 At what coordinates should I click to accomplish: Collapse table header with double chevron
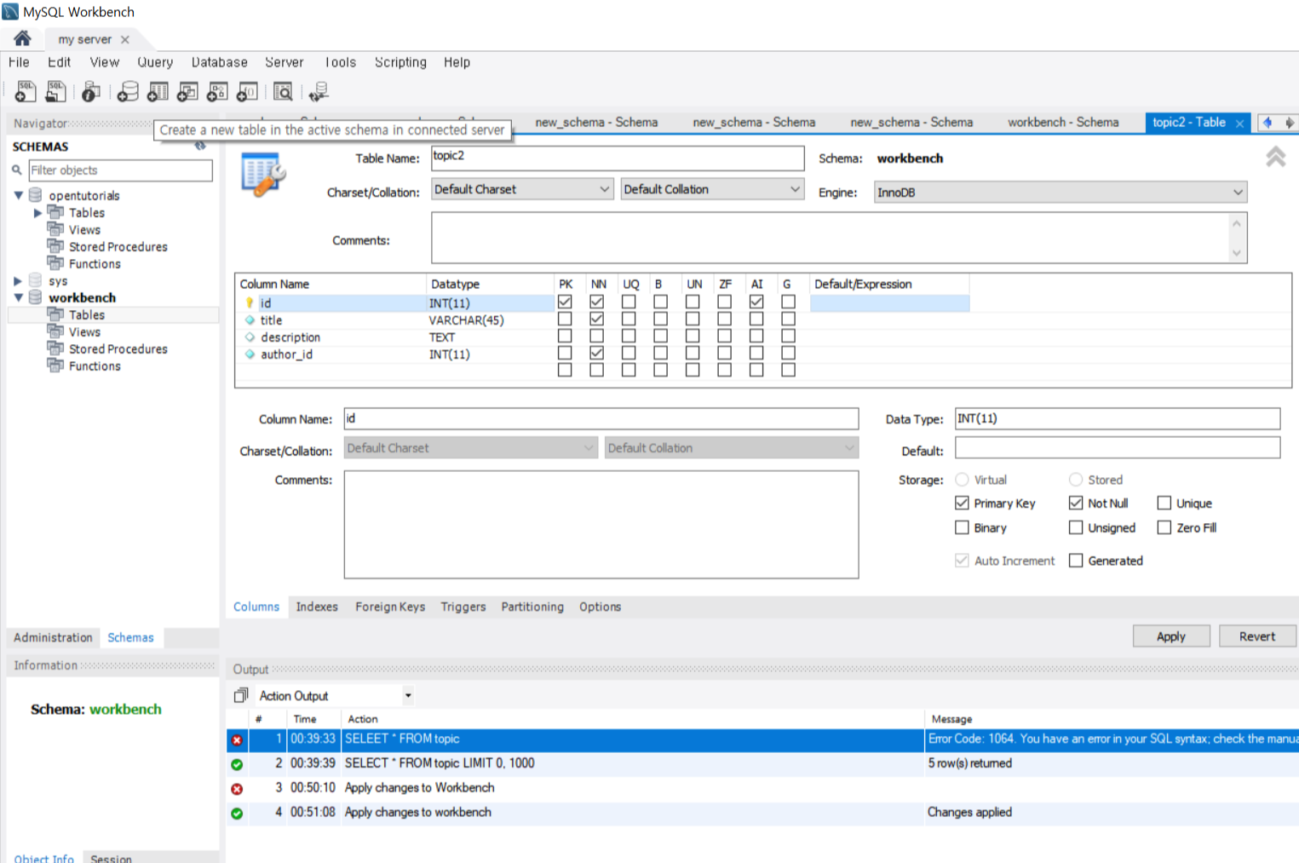(x=1275, y=157)
